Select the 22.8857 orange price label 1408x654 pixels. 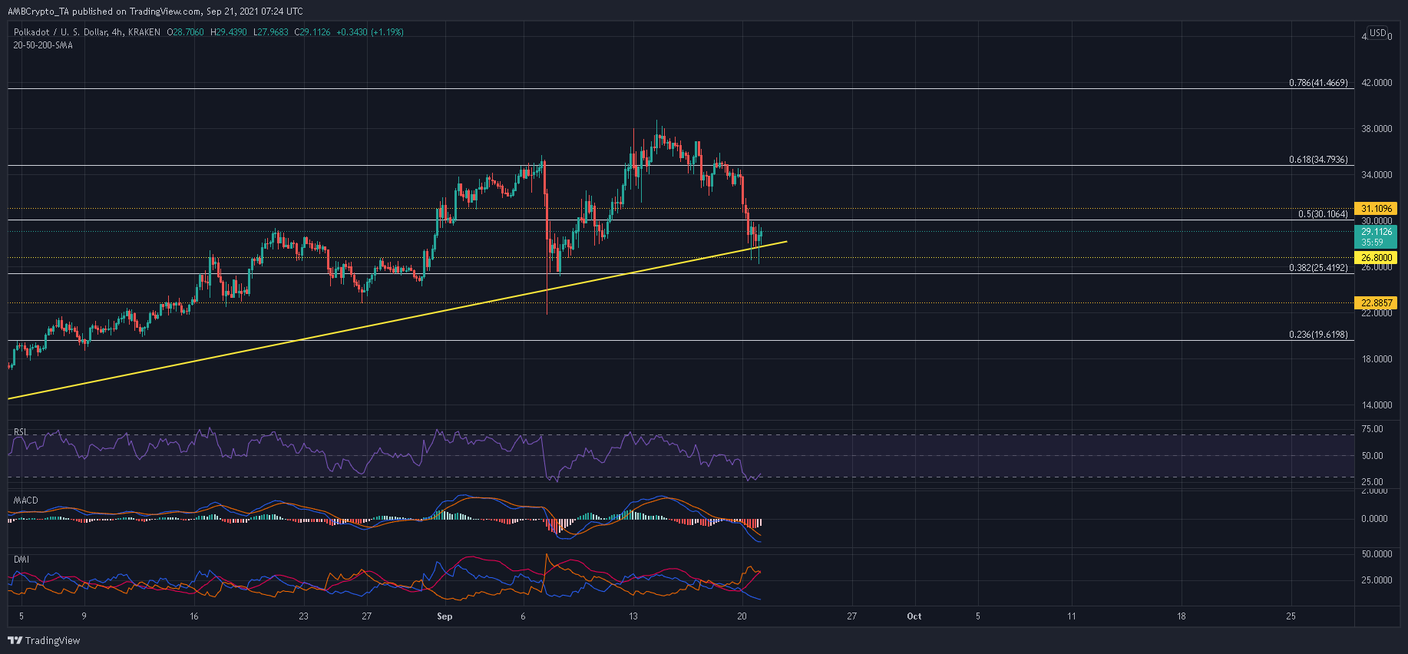tap(1376, 303)
